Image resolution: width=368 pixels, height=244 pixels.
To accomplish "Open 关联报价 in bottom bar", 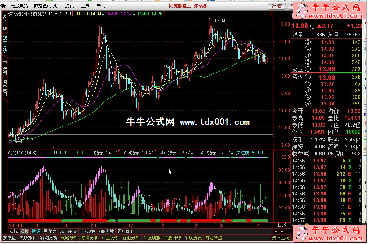I will (28, 238).
